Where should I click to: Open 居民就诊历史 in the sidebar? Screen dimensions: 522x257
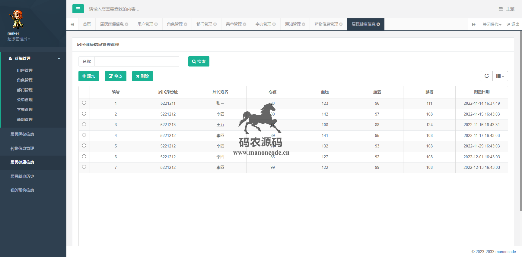22,176
